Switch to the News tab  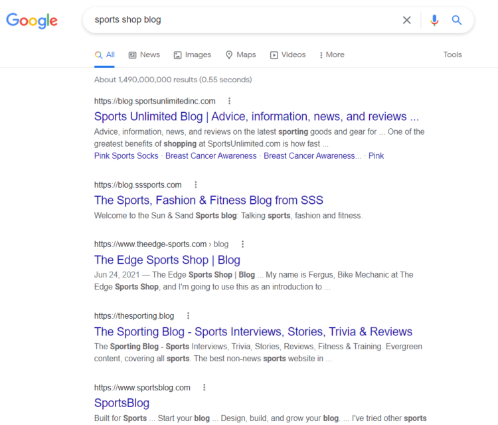coord(144,55)
